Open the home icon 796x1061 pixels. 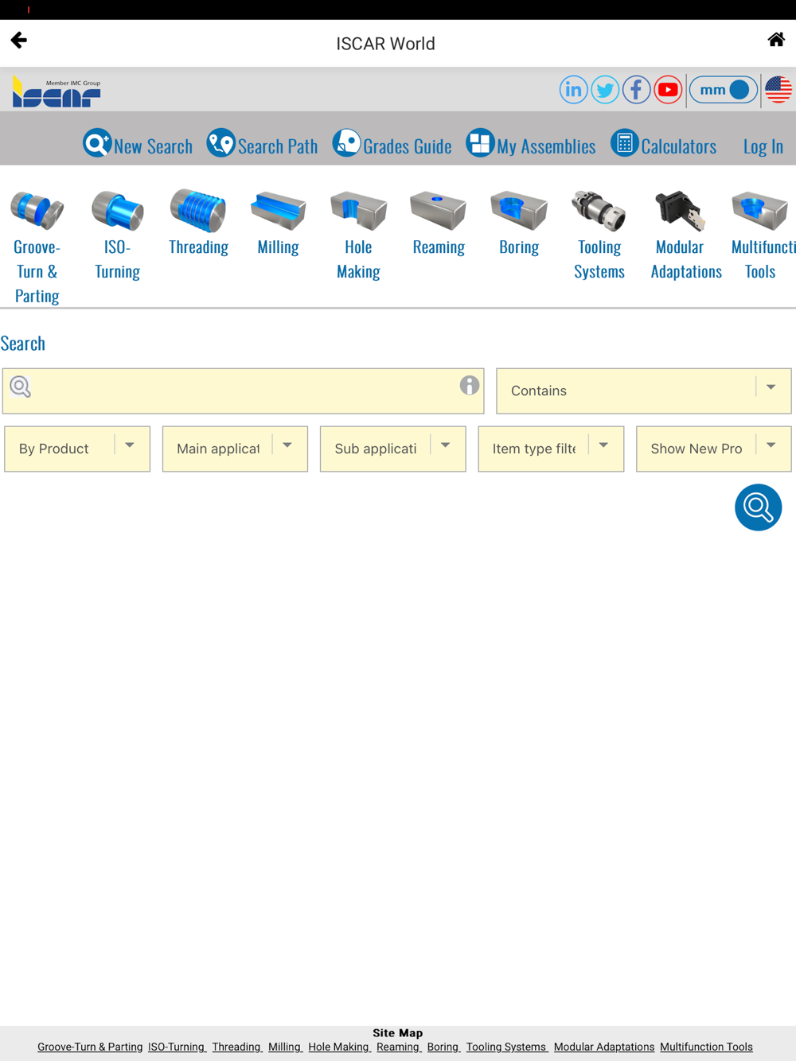pos(776,40)
